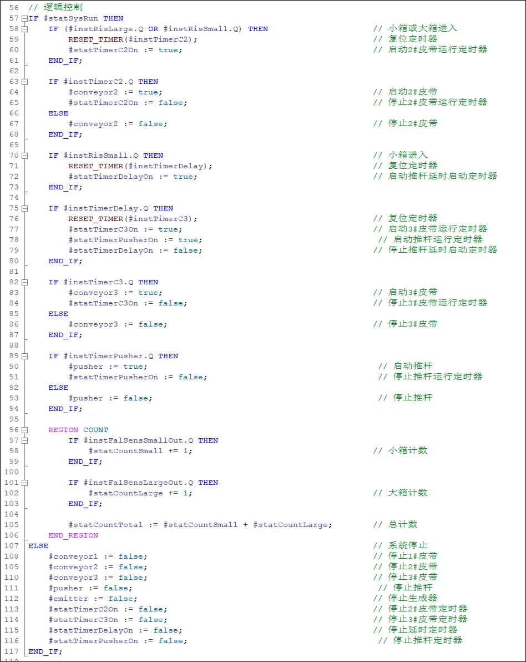Collapse the IF #instTimerC2.Q block at line 63
The width and height of the screenshot is (526, 662).
pos(24,82)
